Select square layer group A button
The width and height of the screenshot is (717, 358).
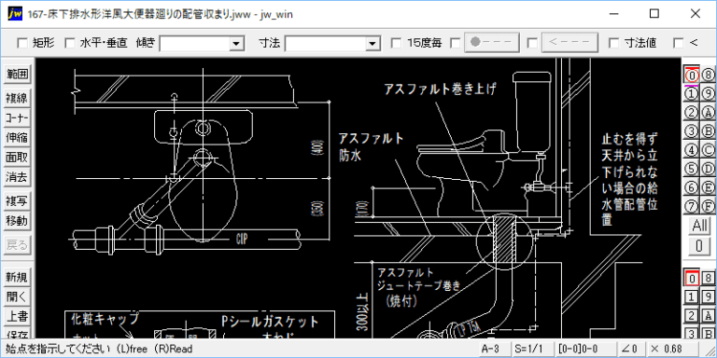click(x=708, y=315)
